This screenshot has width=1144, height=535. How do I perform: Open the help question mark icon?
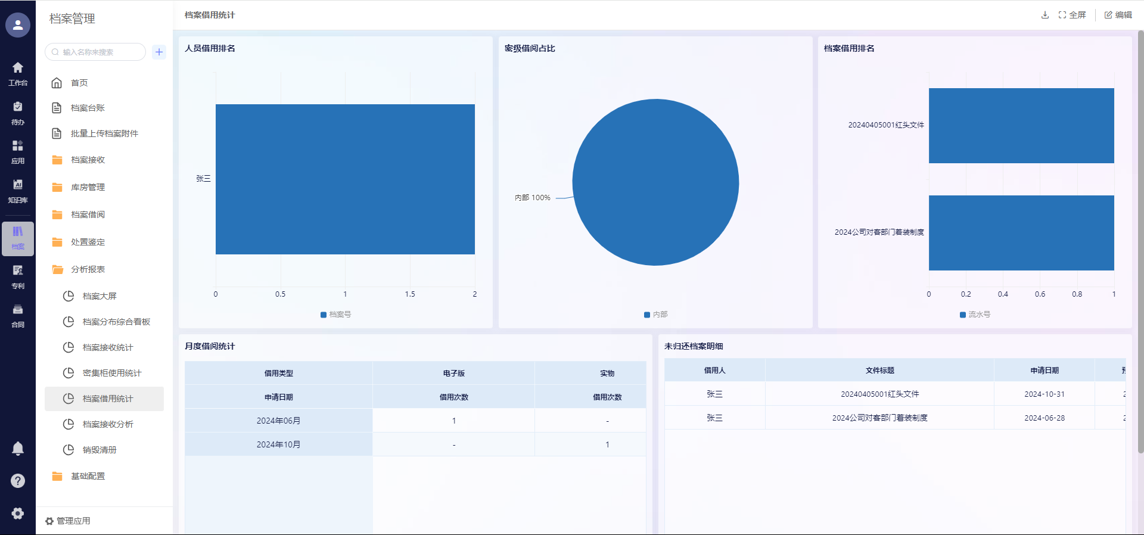(x=18, y=481)
